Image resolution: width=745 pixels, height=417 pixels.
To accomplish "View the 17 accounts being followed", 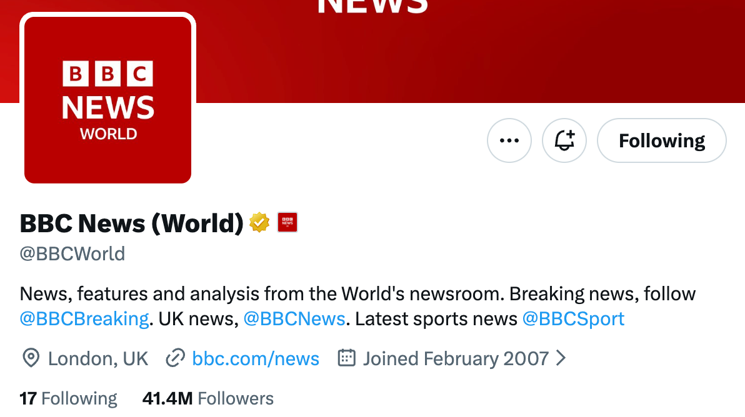I will pyautogui.click(x=67, y=398).
